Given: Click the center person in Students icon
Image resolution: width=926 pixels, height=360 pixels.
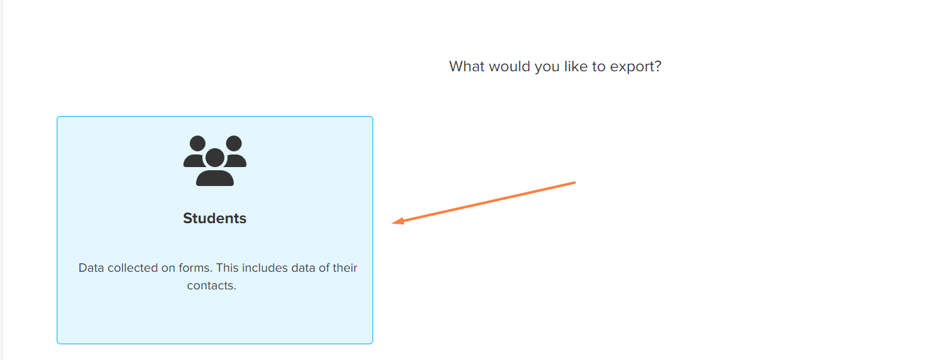Looking at the screenshot, I should click(x=215, y=168).
